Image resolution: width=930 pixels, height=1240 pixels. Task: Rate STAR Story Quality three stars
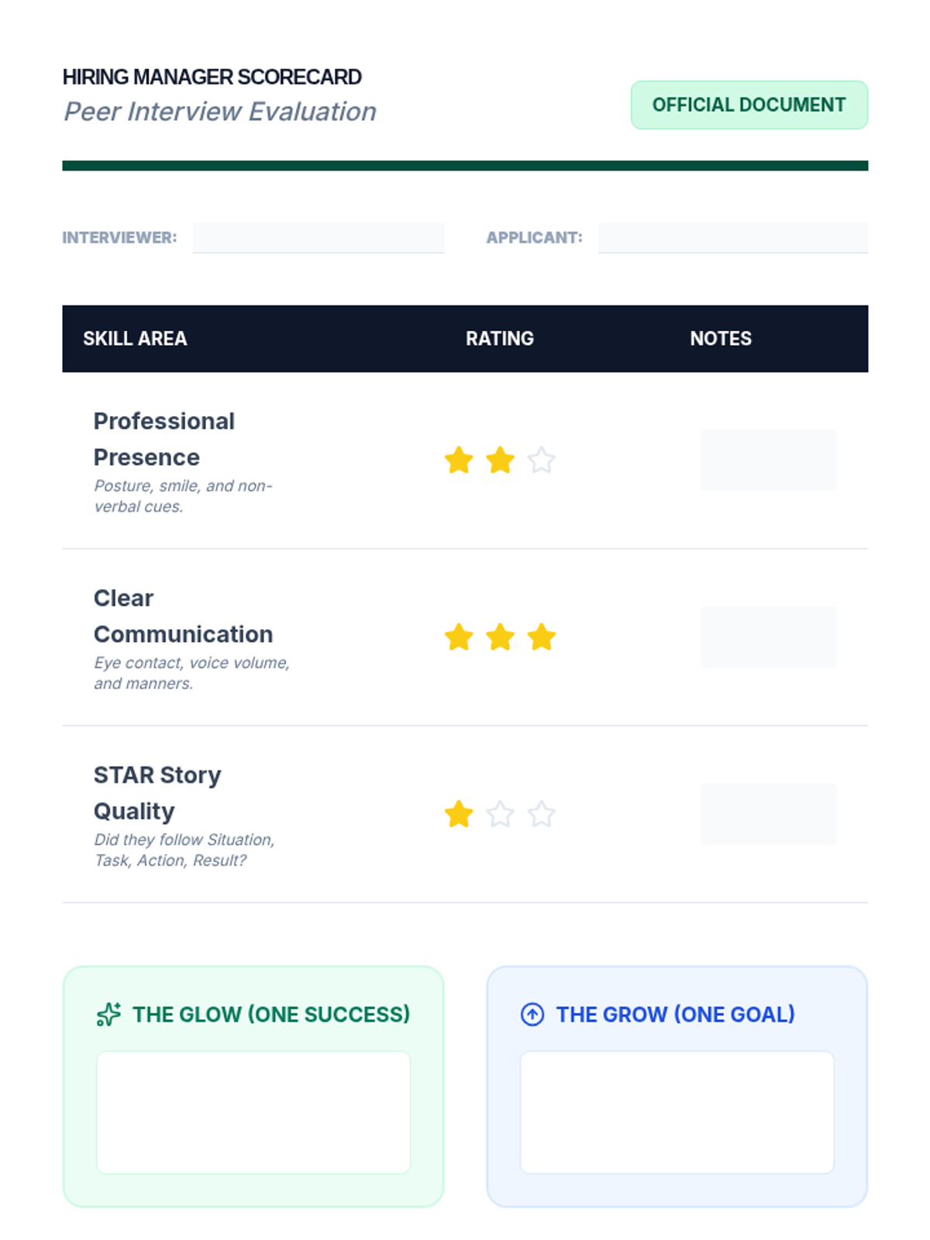[541, 814]
